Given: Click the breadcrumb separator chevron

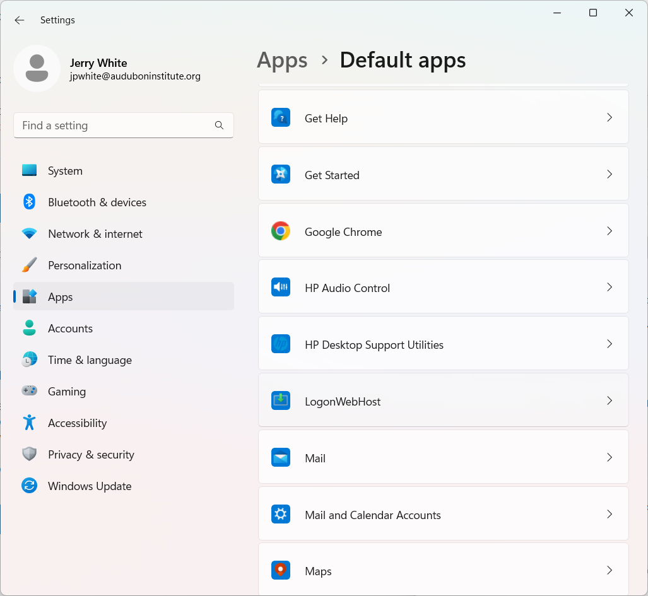Looking at the screenshot, I should tap(325, 61).
